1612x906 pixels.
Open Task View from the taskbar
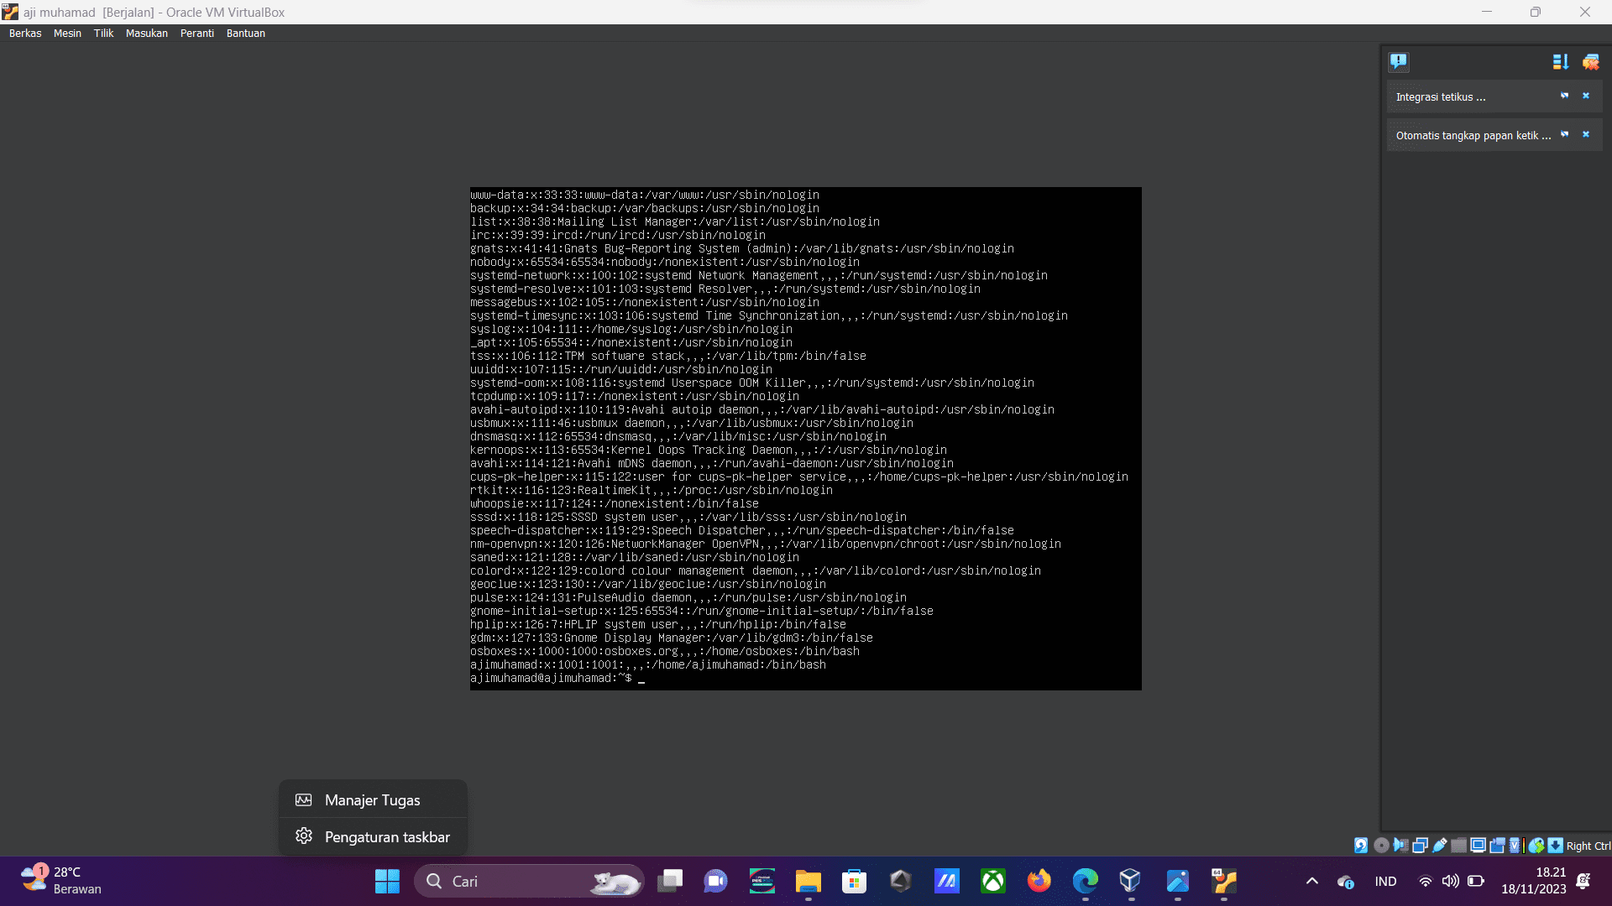click(670, 881)
